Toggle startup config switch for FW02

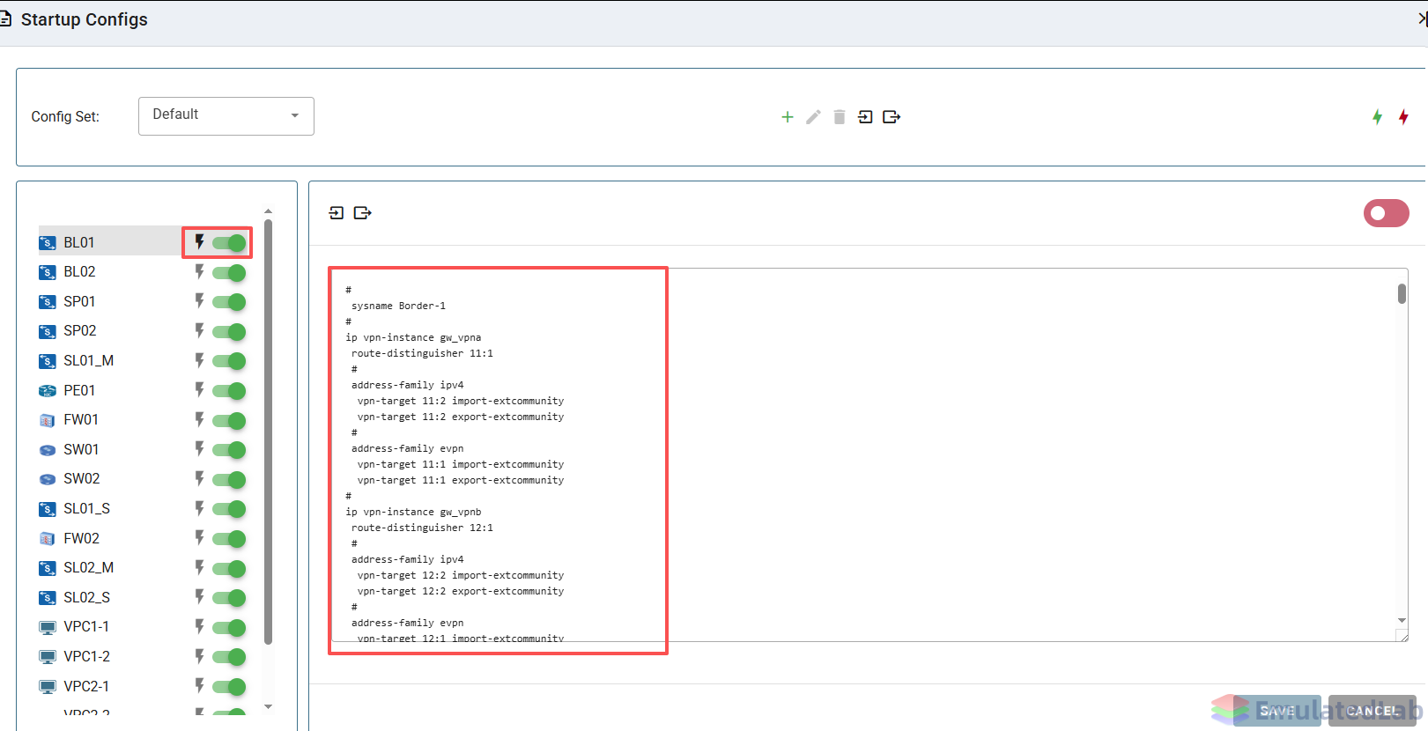coord(229,539)
